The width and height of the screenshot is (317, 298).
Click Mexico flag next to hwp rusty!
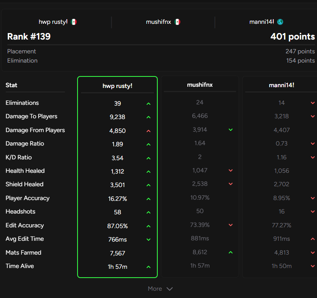[74, 22]
